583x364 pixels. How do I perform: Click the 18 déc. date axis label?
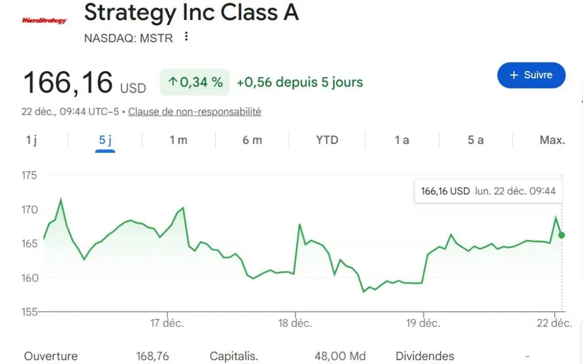(295, 323)
